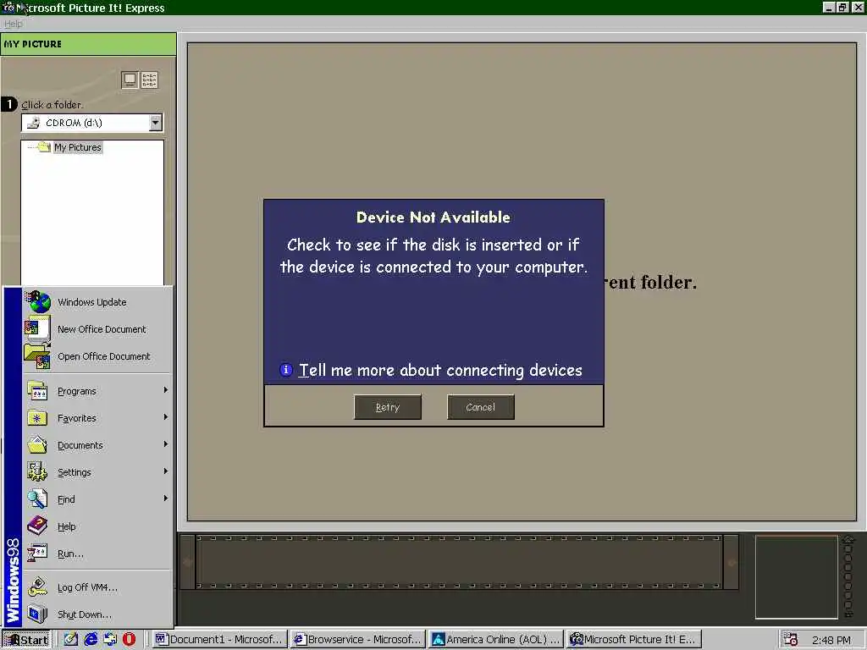Switch to Document1 - Microsoft Word taskbar button
This screenshot has width=867, height=650.
pos(219,640)
